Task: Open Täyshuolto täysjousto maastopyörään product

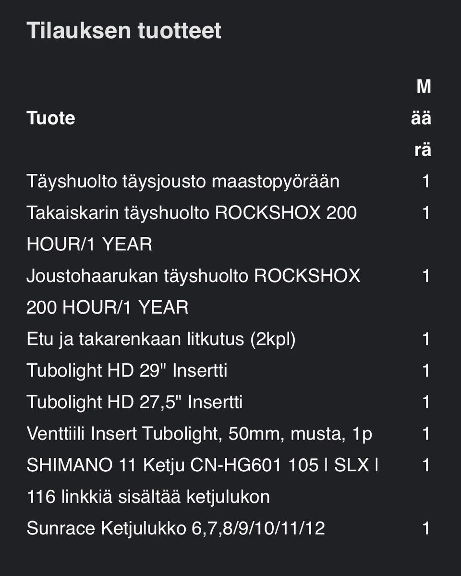Action: 183,182
